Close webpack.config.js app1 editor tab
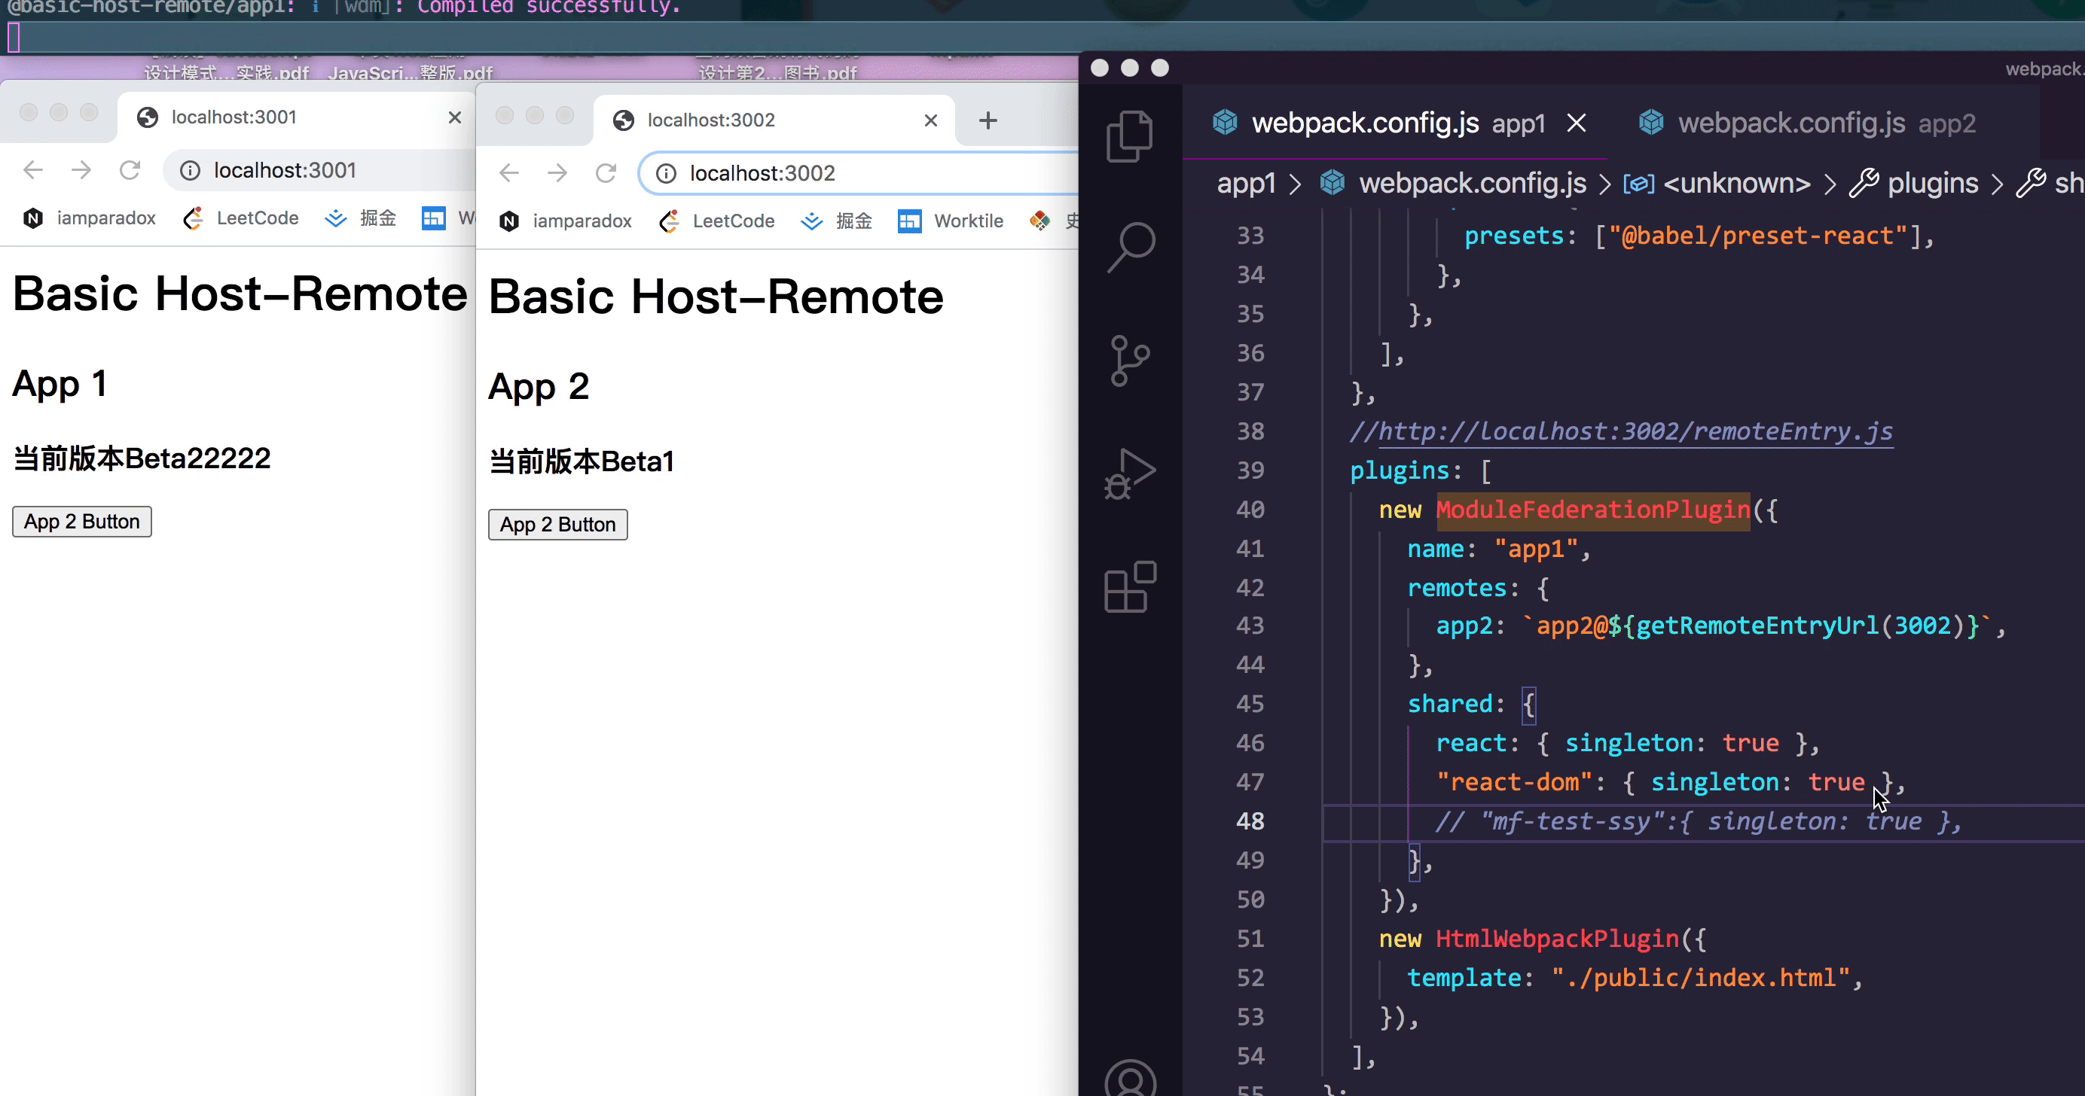The image size is (2085, 1096). tap(1576, 123)
